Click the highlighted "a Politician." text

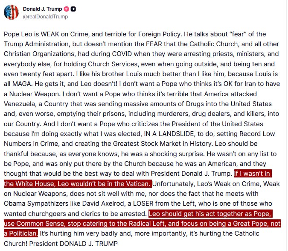coord(21,233)
